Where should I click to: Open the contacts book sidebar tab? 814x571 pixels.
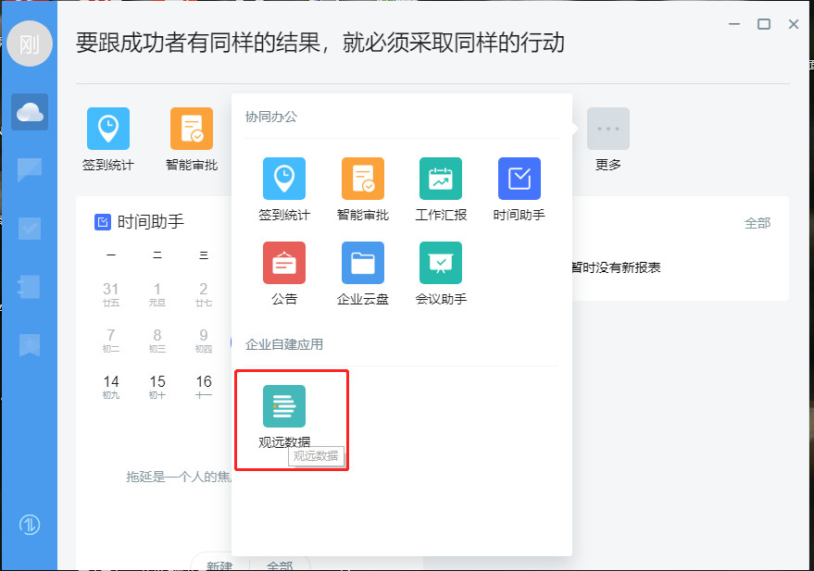click(x=30, y=287)
